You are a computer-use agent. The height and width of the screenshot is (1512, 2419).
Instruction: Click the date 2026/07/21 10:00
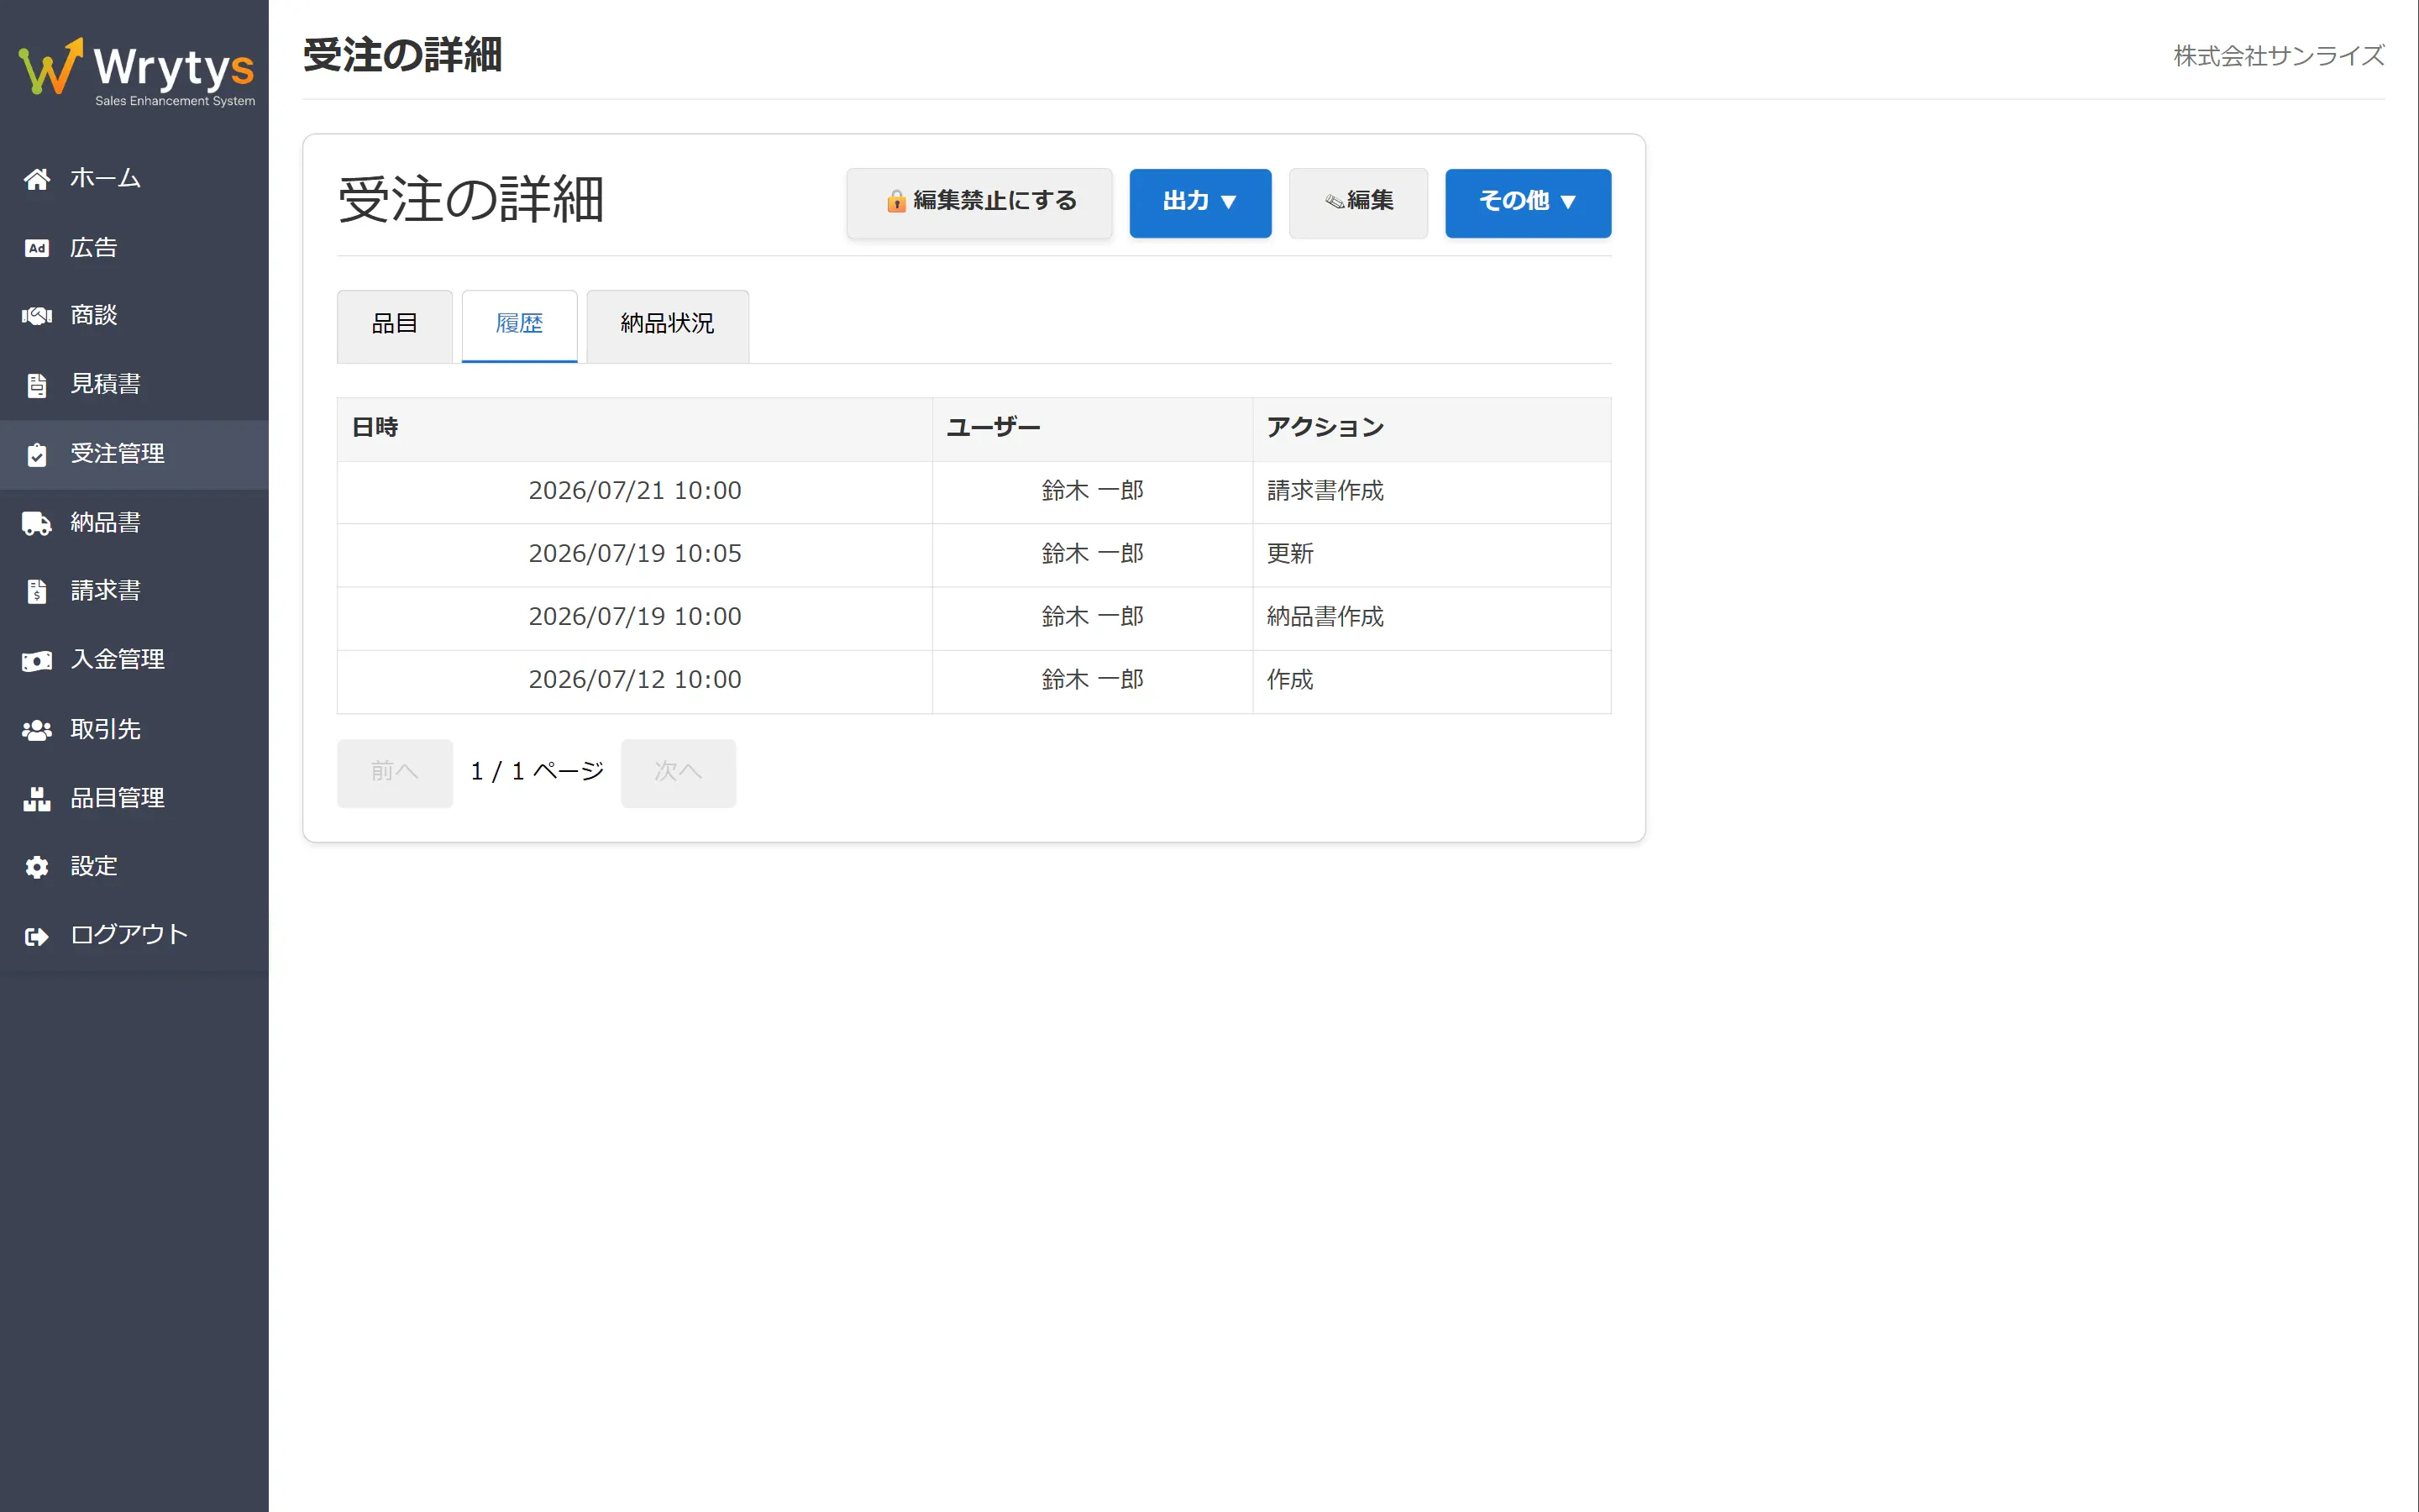(635, 491)
